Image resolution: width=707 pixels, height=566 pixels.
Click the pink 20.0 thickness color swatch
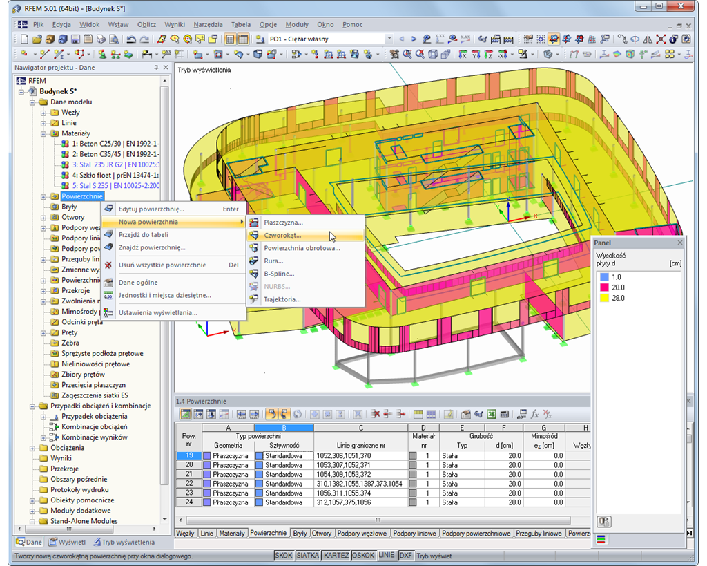tap(604, 287)
